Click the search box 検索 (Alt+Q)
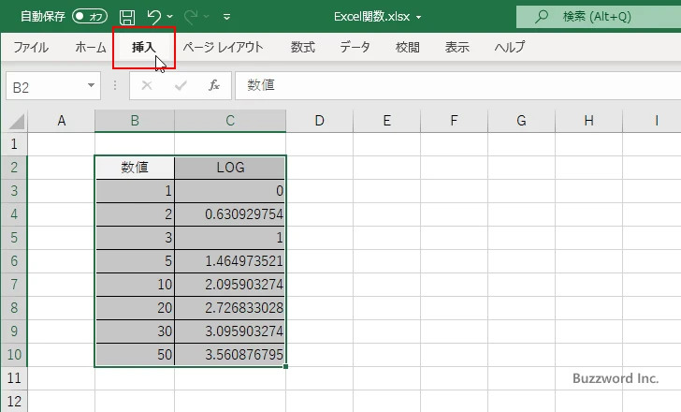Viewport: 681px width, 412px height. point(599,17)
